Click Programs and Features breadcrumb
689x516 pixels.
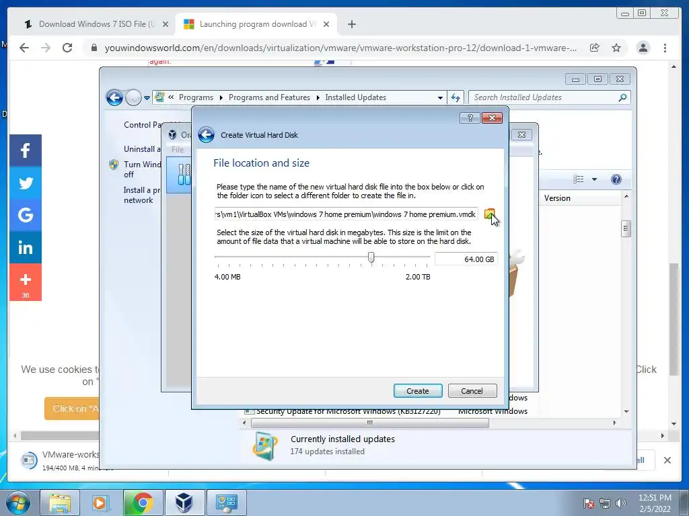(269, 97)
